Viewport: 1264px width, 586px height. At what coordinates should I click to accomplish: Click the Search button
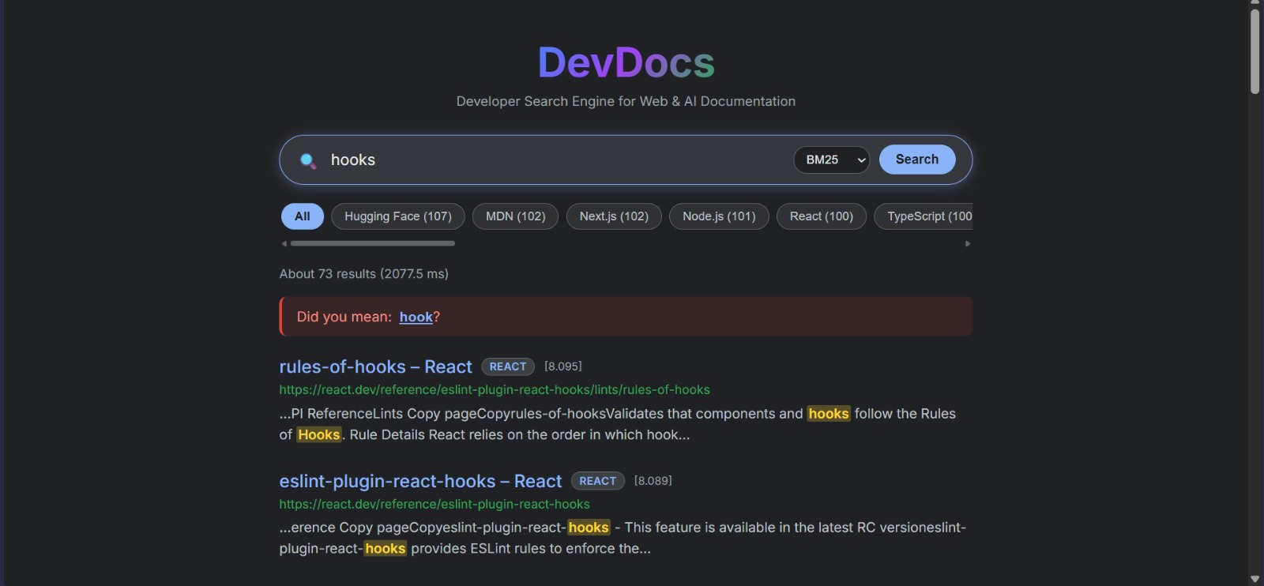[917, 160]
